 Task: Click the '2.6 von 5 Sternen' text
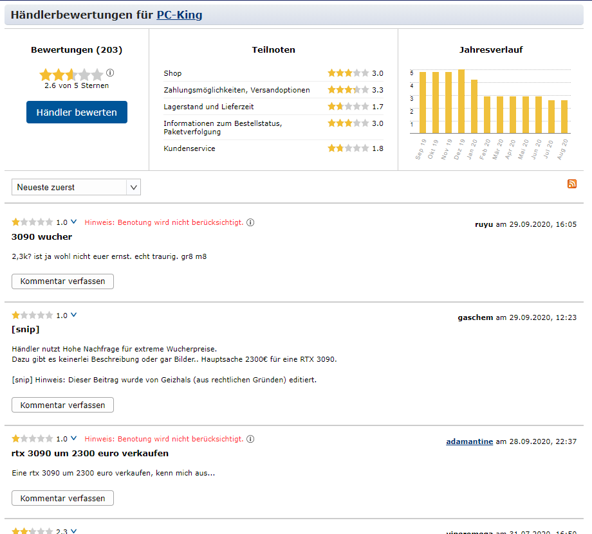coord(77,85)
